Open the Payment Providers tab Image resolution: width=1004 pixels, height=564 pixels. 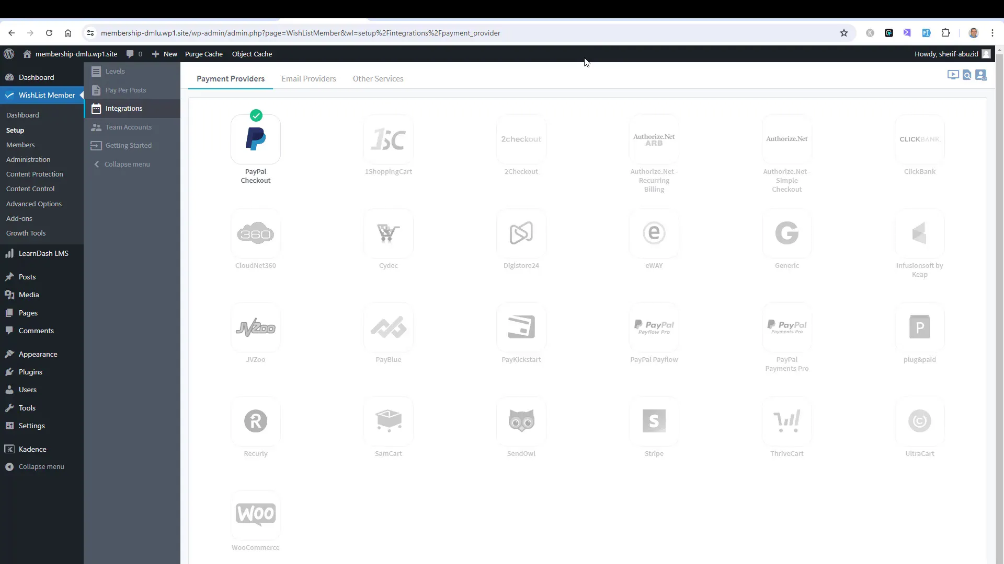(230, 78)
